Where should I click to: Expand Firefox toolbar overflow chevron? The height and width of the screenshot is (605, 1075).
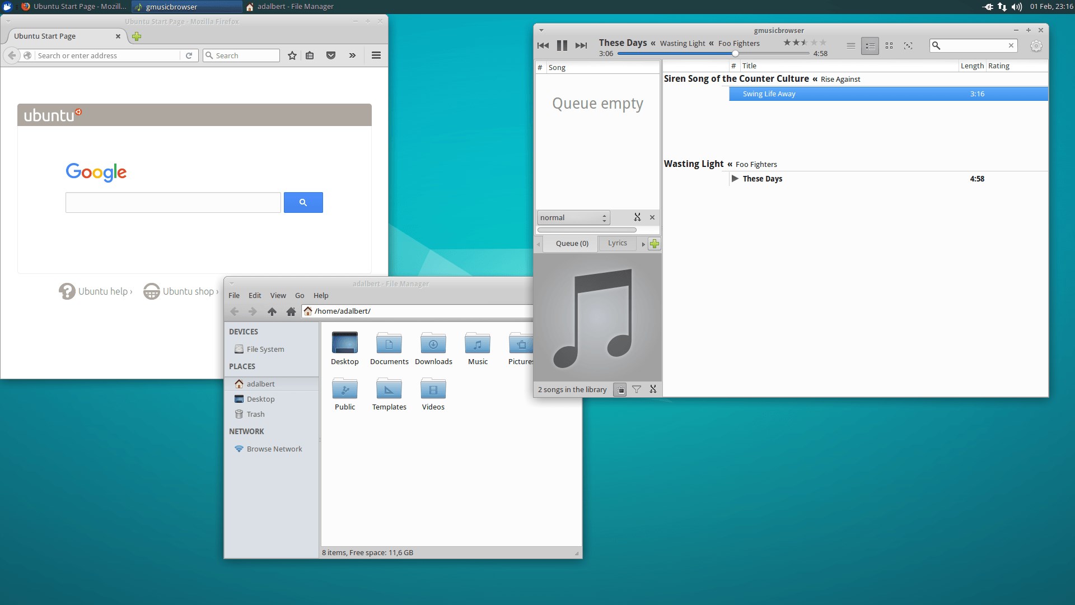point(352,55)
